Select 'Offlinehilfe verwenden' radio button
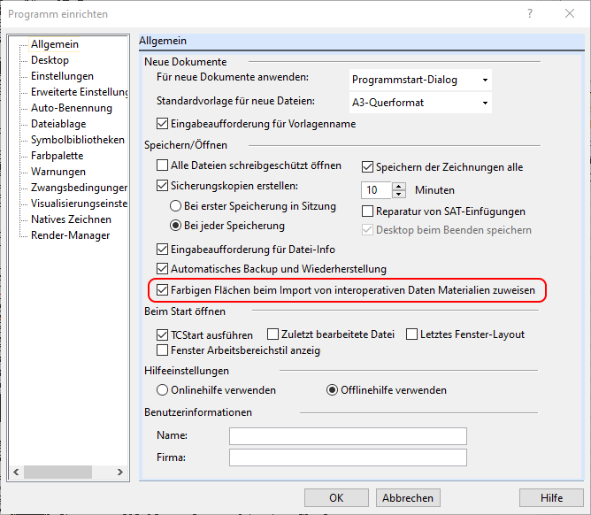591x515 pixels. point(332,390)
